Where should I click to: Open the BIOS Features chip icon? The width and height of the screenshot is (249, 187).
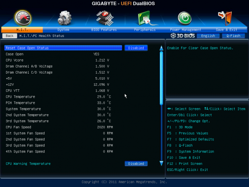pos(105,18)
